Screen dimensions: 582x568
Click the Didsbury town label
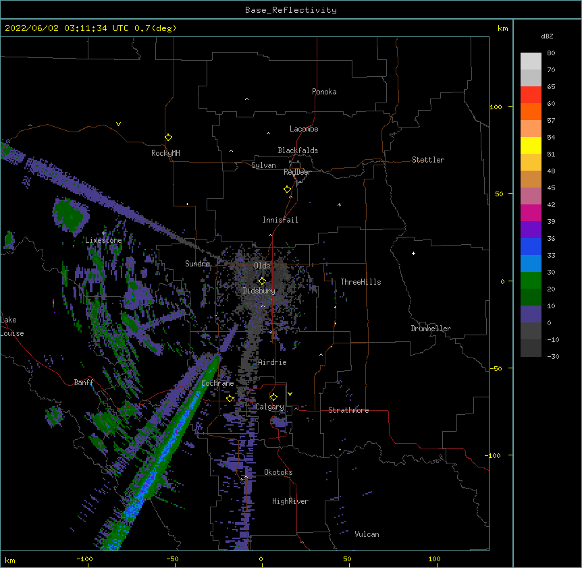point(259,291)
